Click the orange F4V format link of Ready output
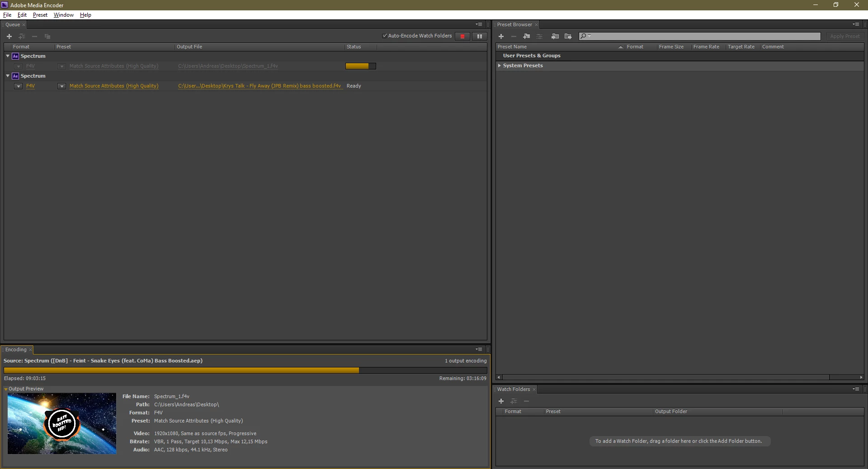This screenshot has width=868, height=469. [x=30, y=86]
